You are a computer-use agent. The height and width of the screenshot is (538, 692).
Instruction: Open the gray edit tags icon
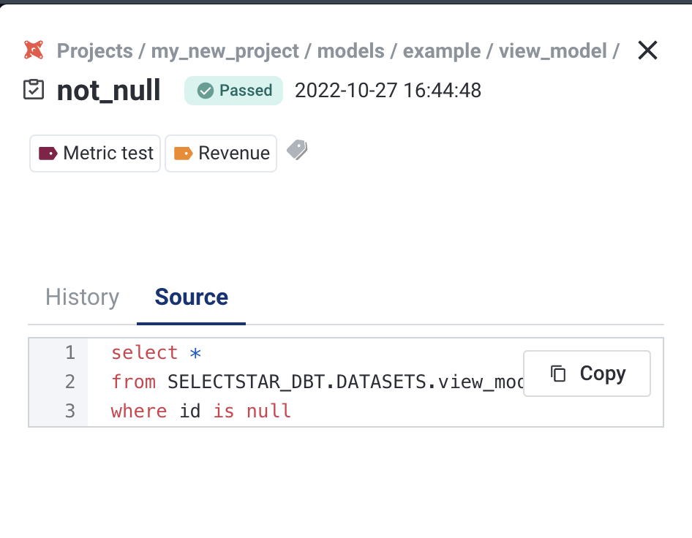coord(296,151)
